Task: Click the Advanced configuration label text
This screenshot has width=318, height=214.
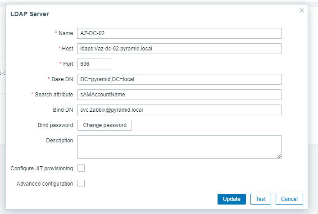Action: point(45,184)
